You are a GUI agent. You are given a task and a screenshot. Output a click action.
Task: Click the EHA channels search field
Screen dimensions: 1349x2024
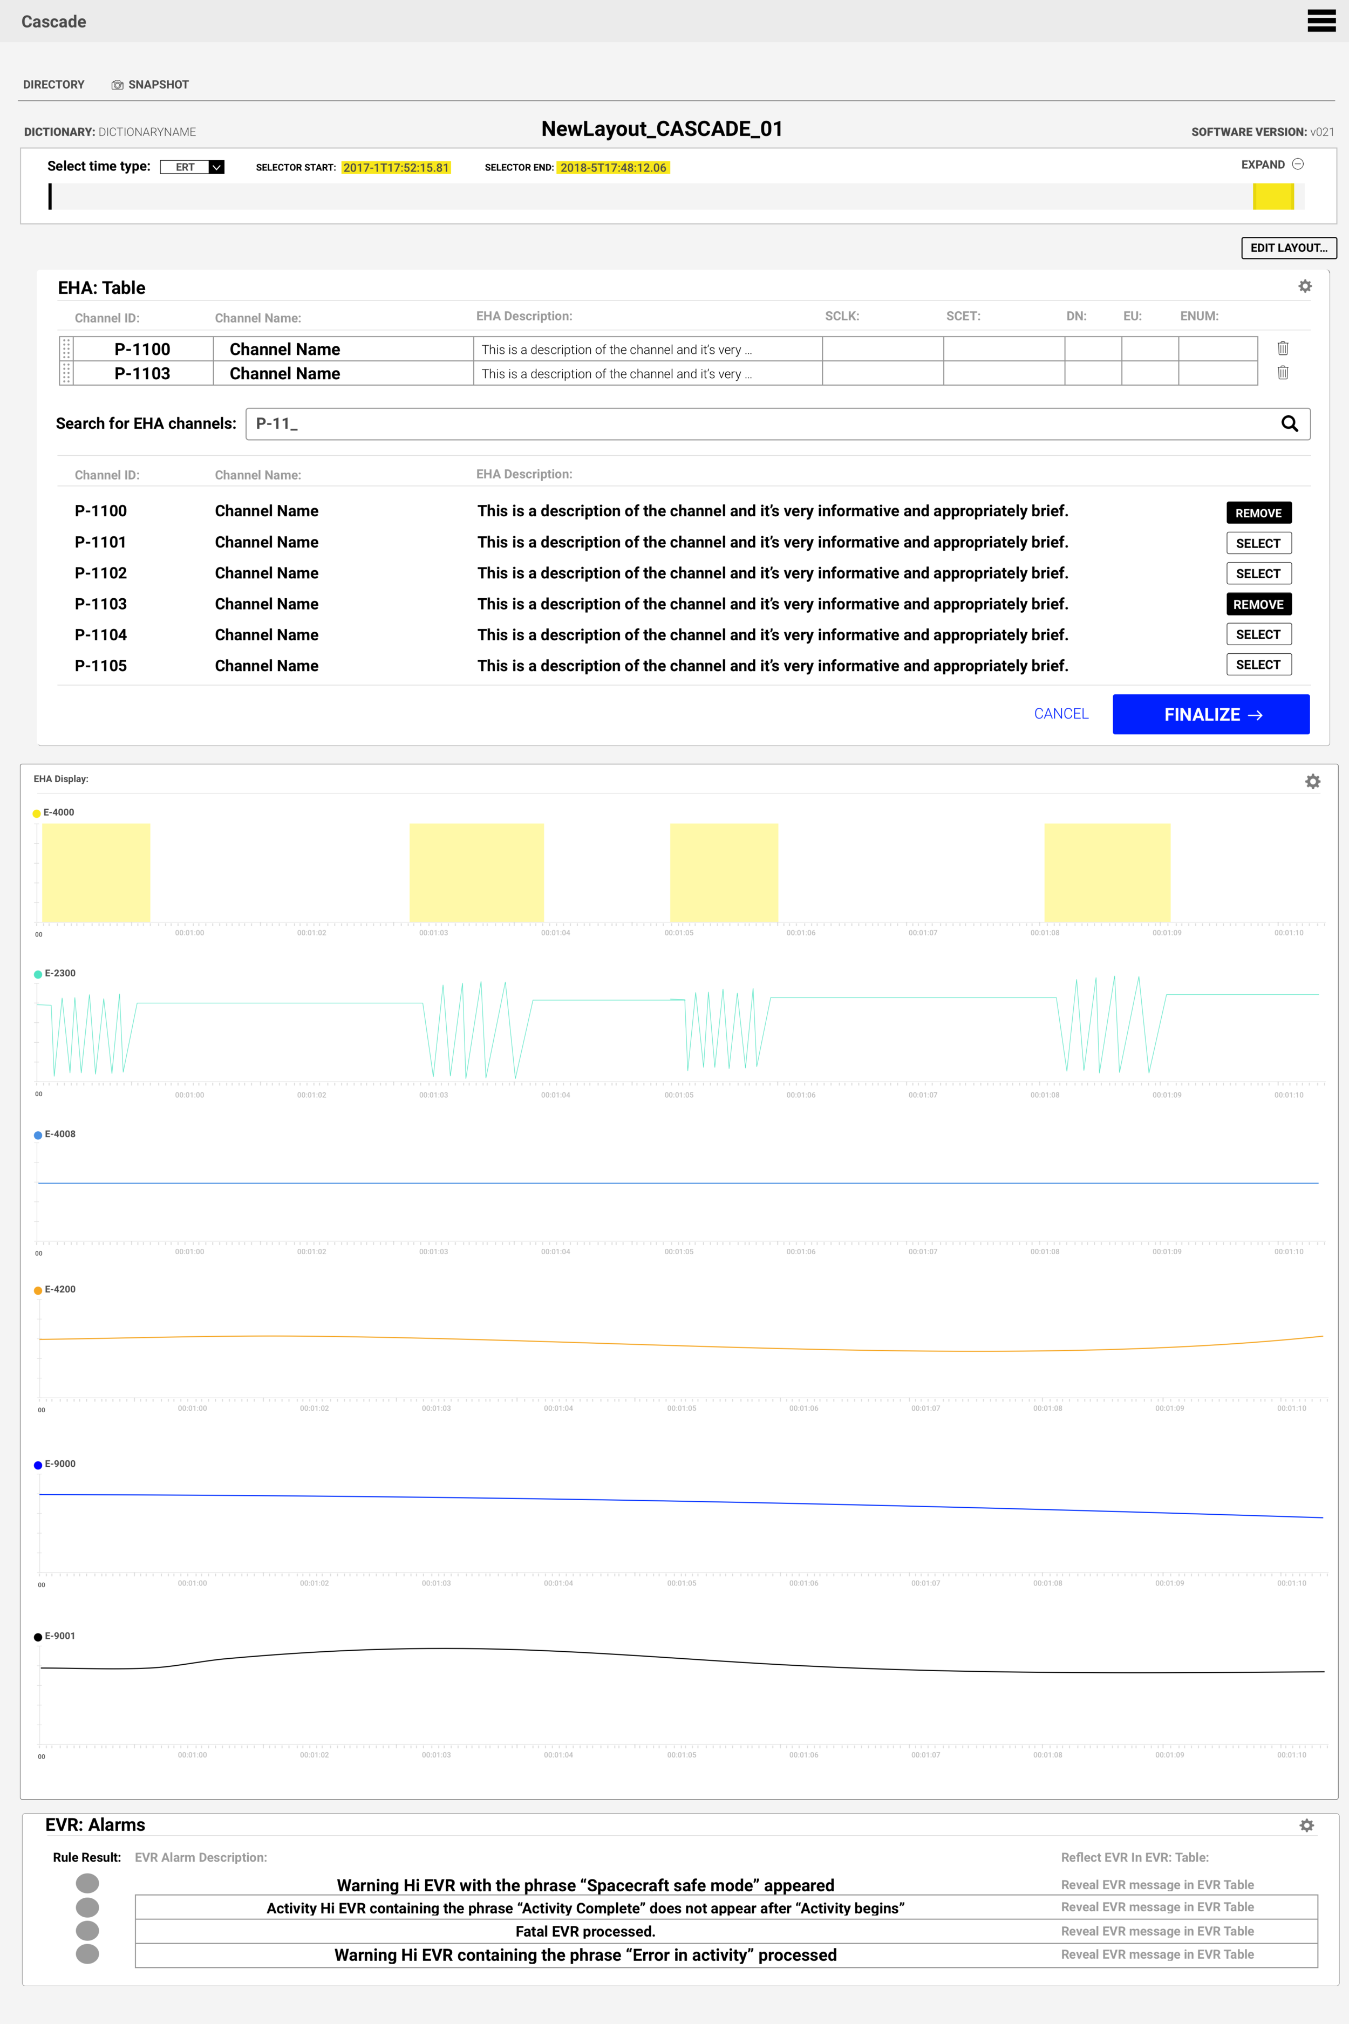[x=777, y=424]
